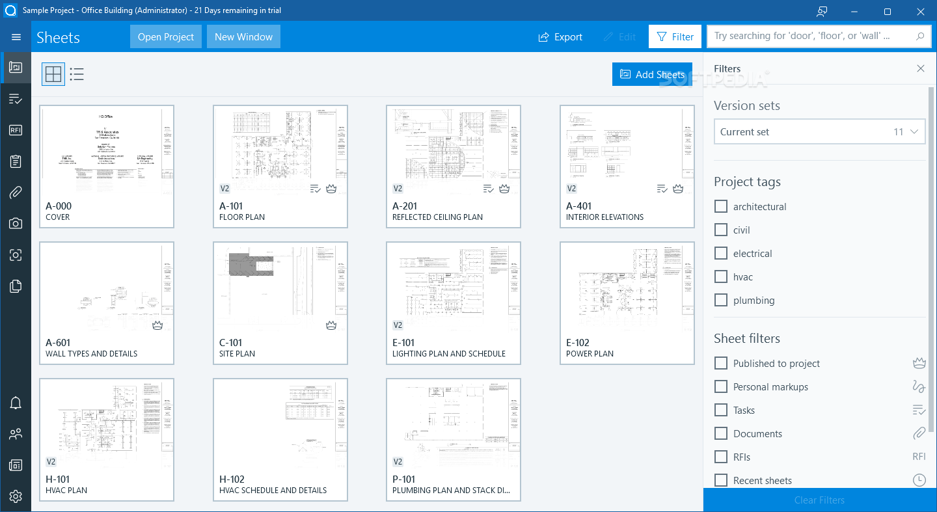The image size is (937, 512).
Task: Open the Documents panel in the sidebar
Action: [x=16, y=286]
